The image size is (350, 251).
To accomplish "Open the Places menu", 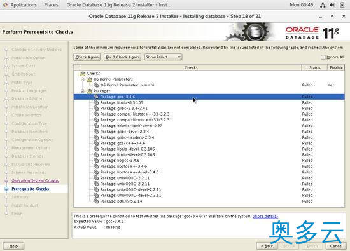I will tap(51, 5).
